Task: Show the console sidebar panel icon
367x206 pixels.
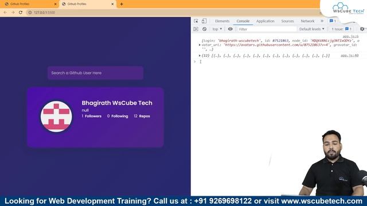Action: (x=196, y=29)
